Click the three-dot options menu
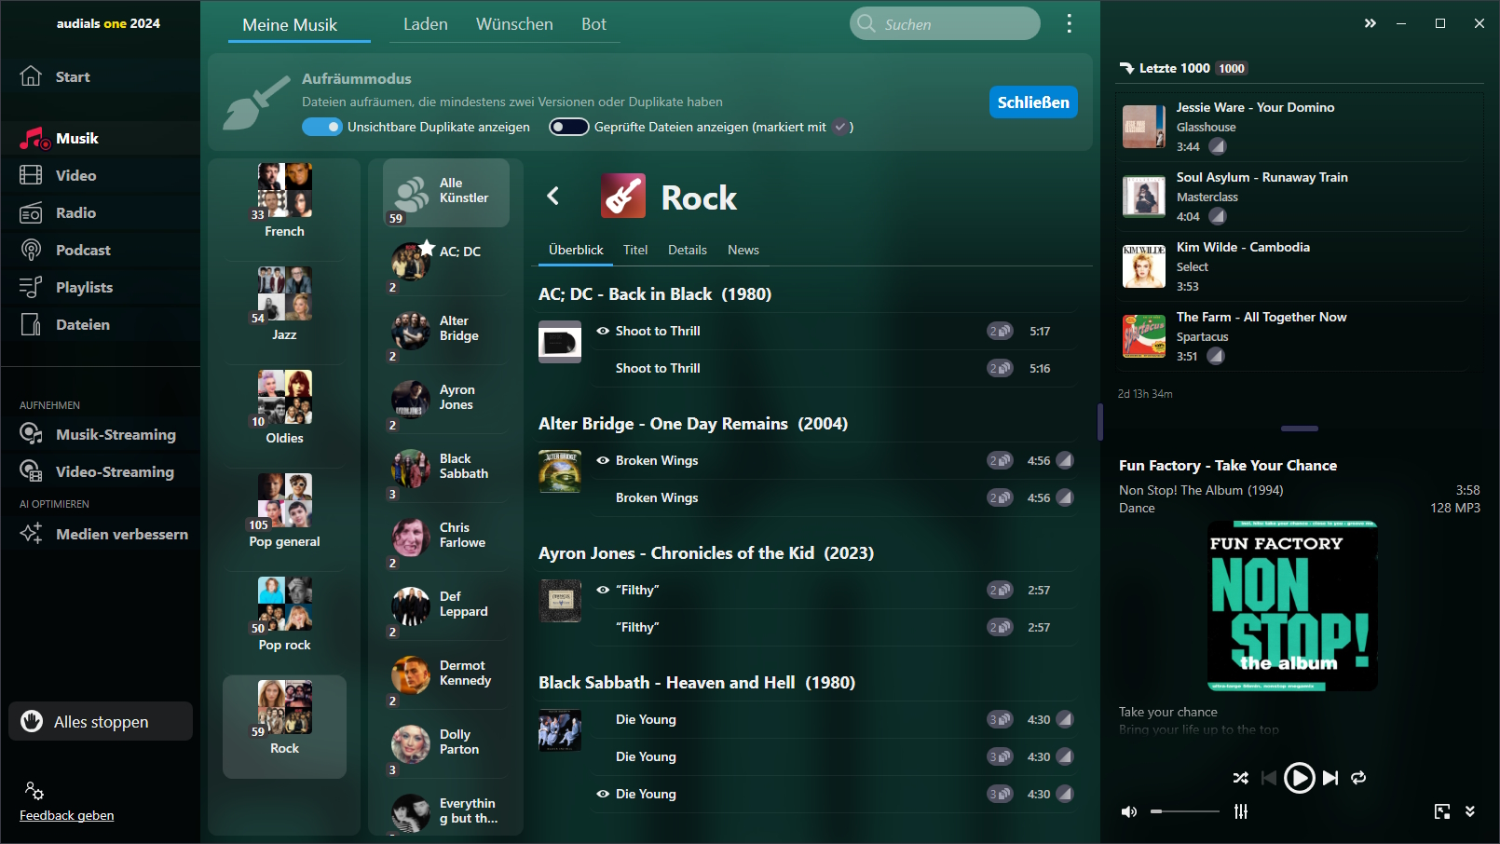 [1069, 23]
